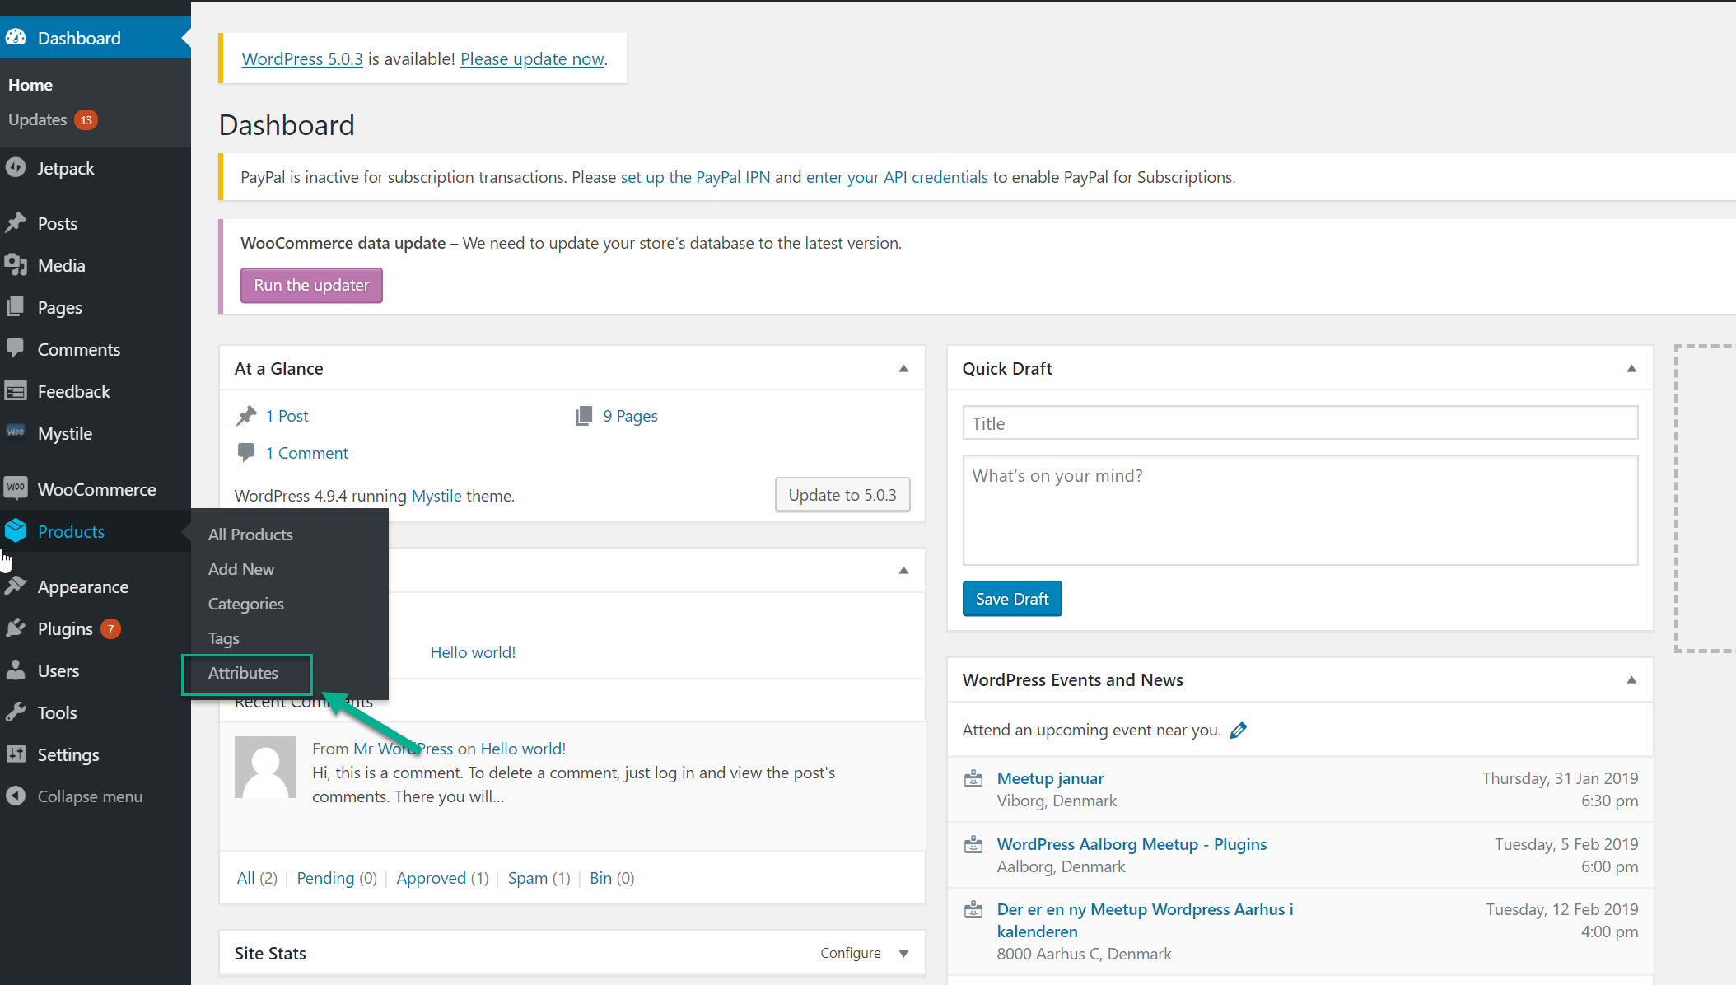Open the 1 Post link

pyautogui.click(x=287, y=416)
